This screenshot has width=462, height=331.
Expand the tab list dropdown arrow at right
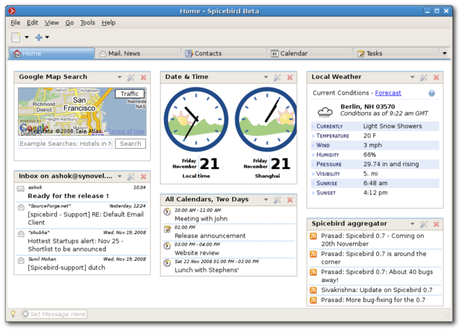445,53
